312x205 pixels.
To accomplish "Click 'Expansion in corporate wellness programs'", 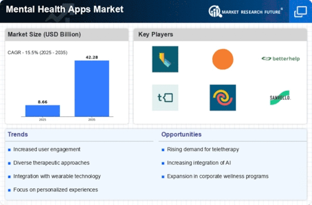I will tap(218, 177).
